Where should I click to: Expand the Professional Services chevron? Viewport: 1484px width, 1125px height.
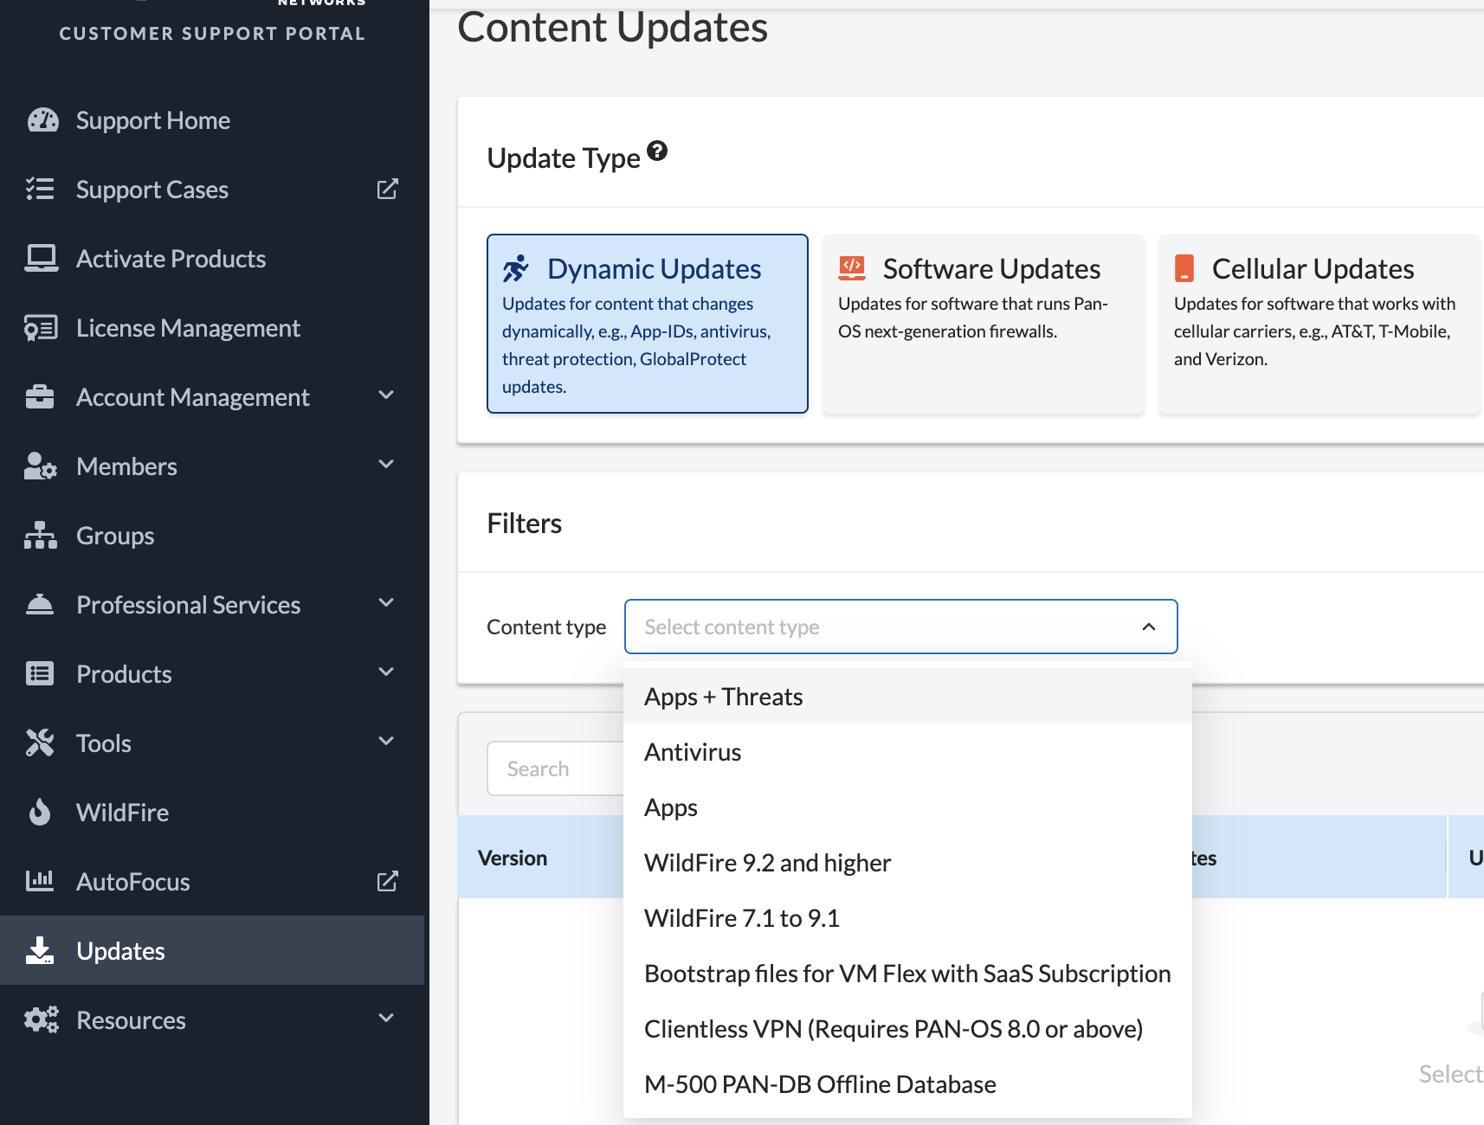tap(386, 603)
